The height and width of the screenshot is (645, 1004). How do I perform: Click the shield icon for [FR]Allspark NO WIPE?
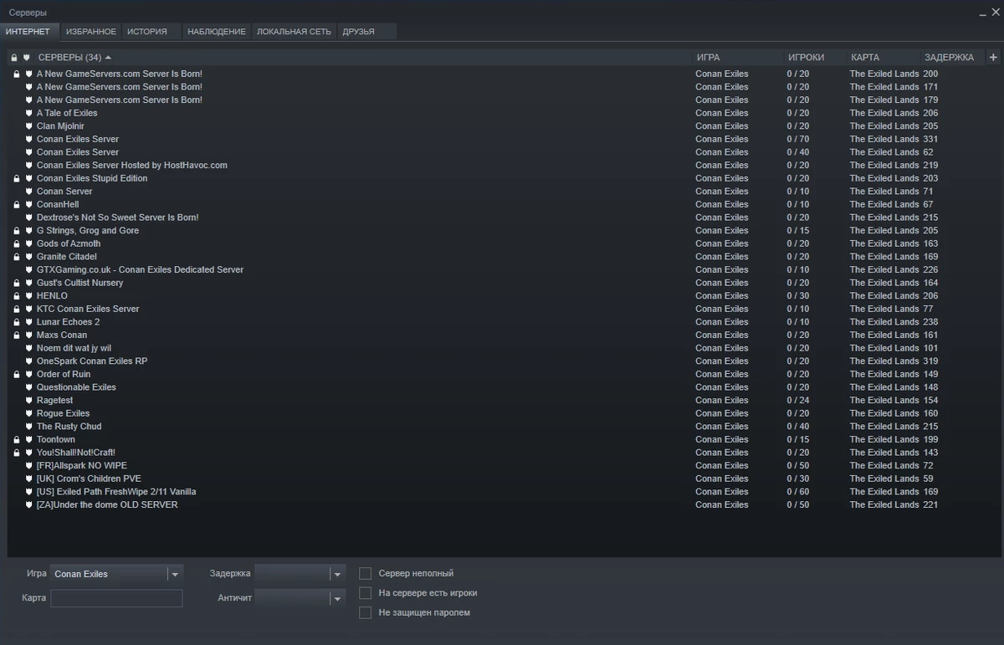[28, 466]
